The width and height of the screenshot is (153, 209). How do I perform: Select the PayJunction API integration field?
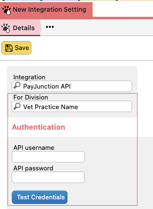72,86
